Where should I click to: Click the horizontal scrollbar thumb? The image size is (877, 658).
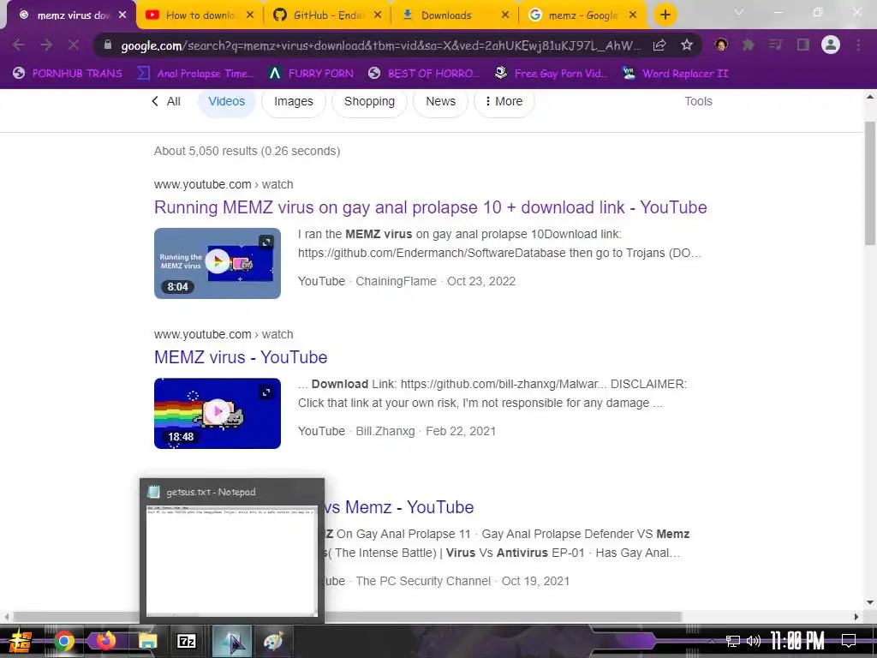coord(347,617)
